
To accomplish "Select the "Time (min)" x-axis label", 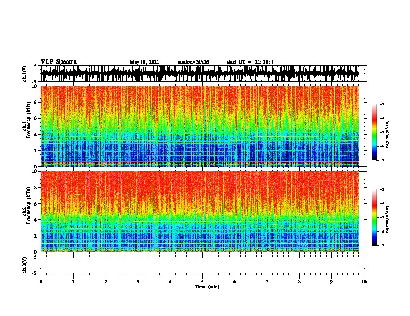I will (x=207, y=287).
